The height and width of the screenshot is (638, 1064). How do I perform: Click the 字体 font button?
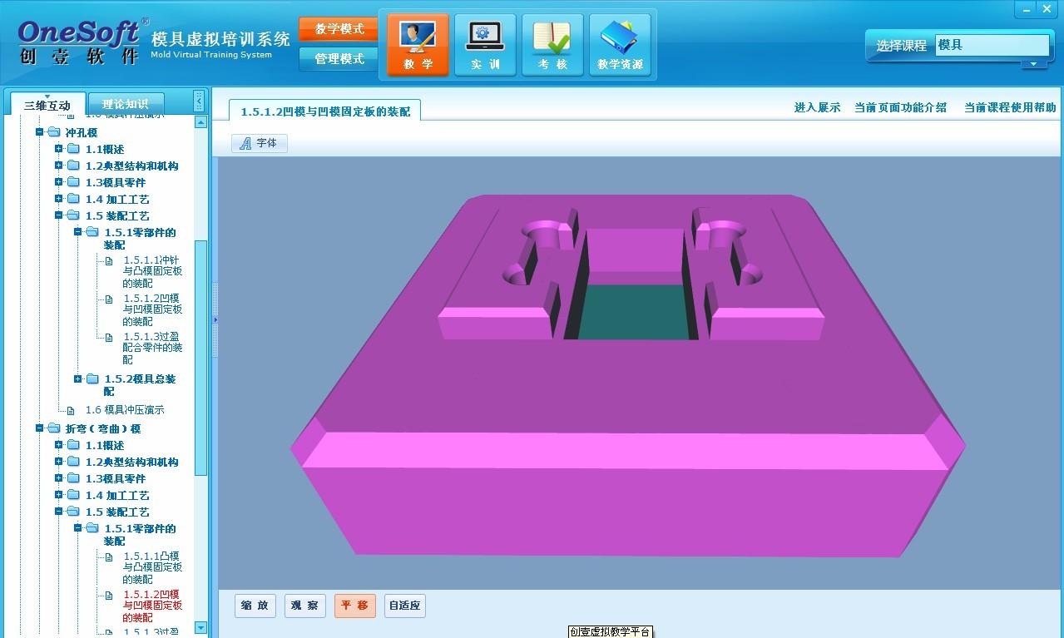tap(259, 143)
